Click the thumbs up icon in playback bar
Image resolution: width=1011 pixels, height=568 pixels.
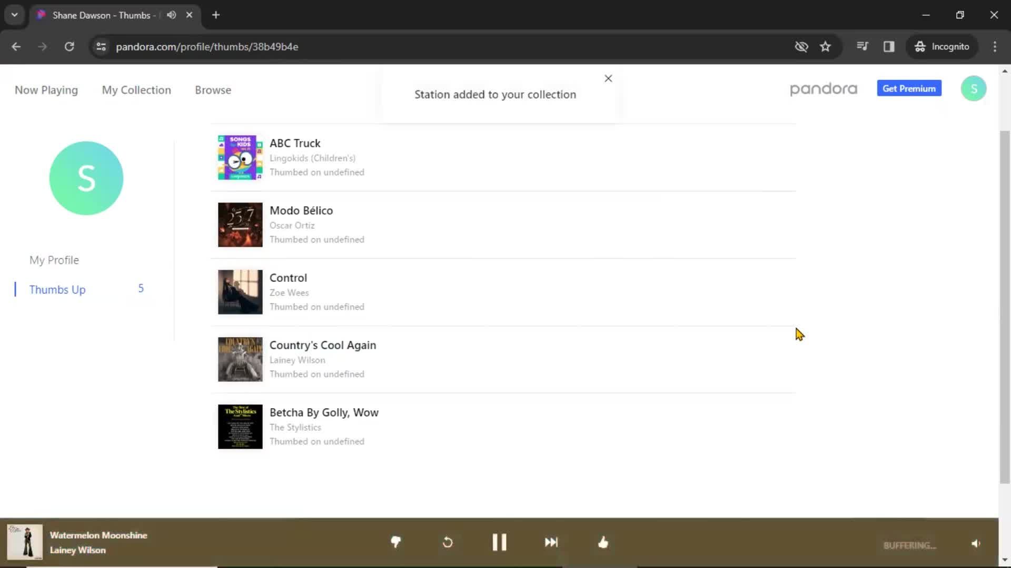tap(603, 542)
